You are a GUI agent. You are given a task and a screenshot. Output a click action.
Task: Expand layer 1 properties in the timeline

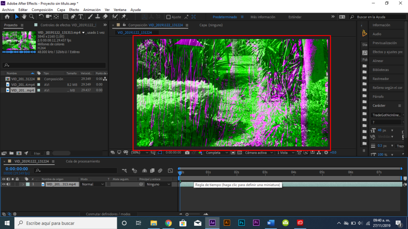pos(23,184)
